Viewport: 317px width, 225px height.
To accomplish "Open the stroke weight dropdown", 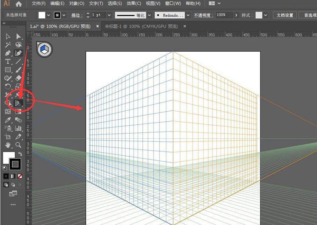I will pos(109,15).
